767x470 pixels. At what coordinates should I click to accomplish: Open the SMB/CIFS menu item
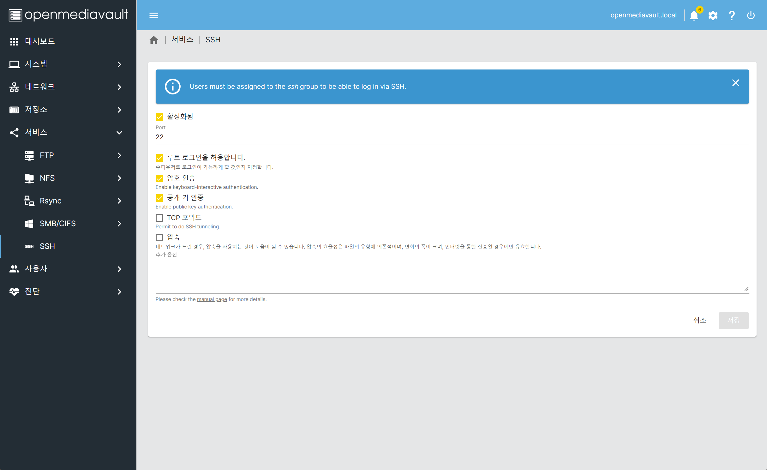point(68,224)
